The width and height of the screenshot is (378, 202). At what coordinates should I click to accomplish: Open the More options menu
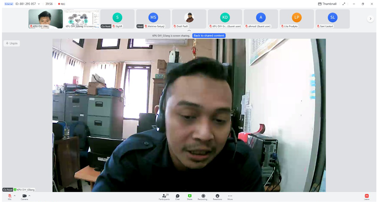(x=230, y=196)
